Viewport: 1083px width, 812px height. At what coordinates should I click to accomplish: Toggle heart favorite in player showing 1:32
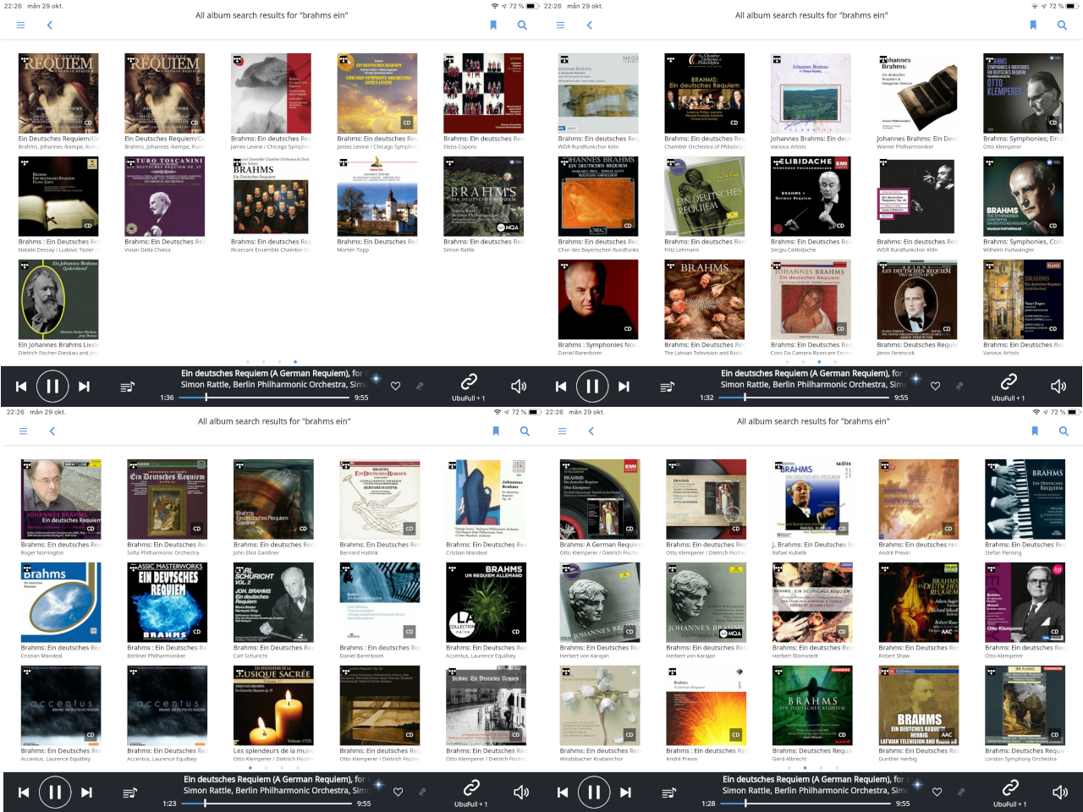click(x=935, y=386)
